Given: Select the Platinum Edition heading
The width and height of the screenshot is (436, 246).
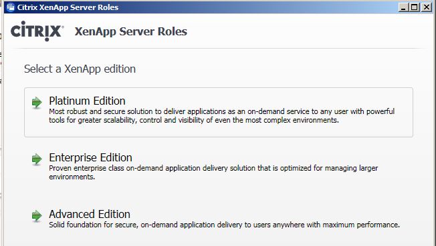Looking at the screenshot, I should [x=87, y=101].
